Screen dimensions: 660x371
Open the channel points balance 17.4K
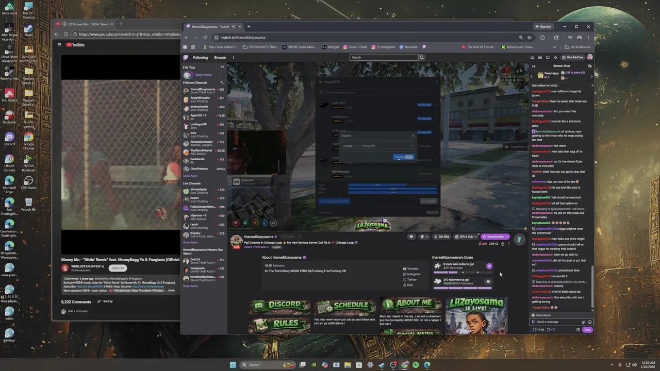(539, 330)
